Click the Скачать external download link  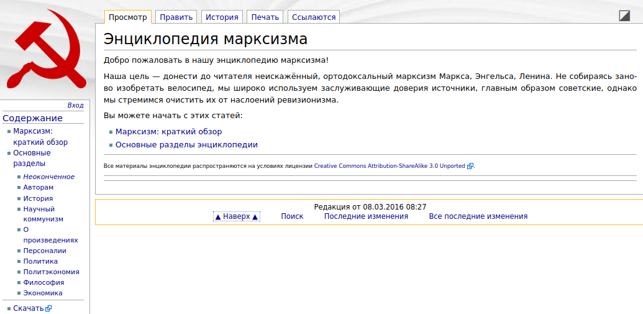coord(29,308)
